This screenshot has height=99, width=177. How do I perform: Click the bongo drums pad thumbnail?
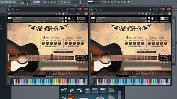click(x=64, y=90)
